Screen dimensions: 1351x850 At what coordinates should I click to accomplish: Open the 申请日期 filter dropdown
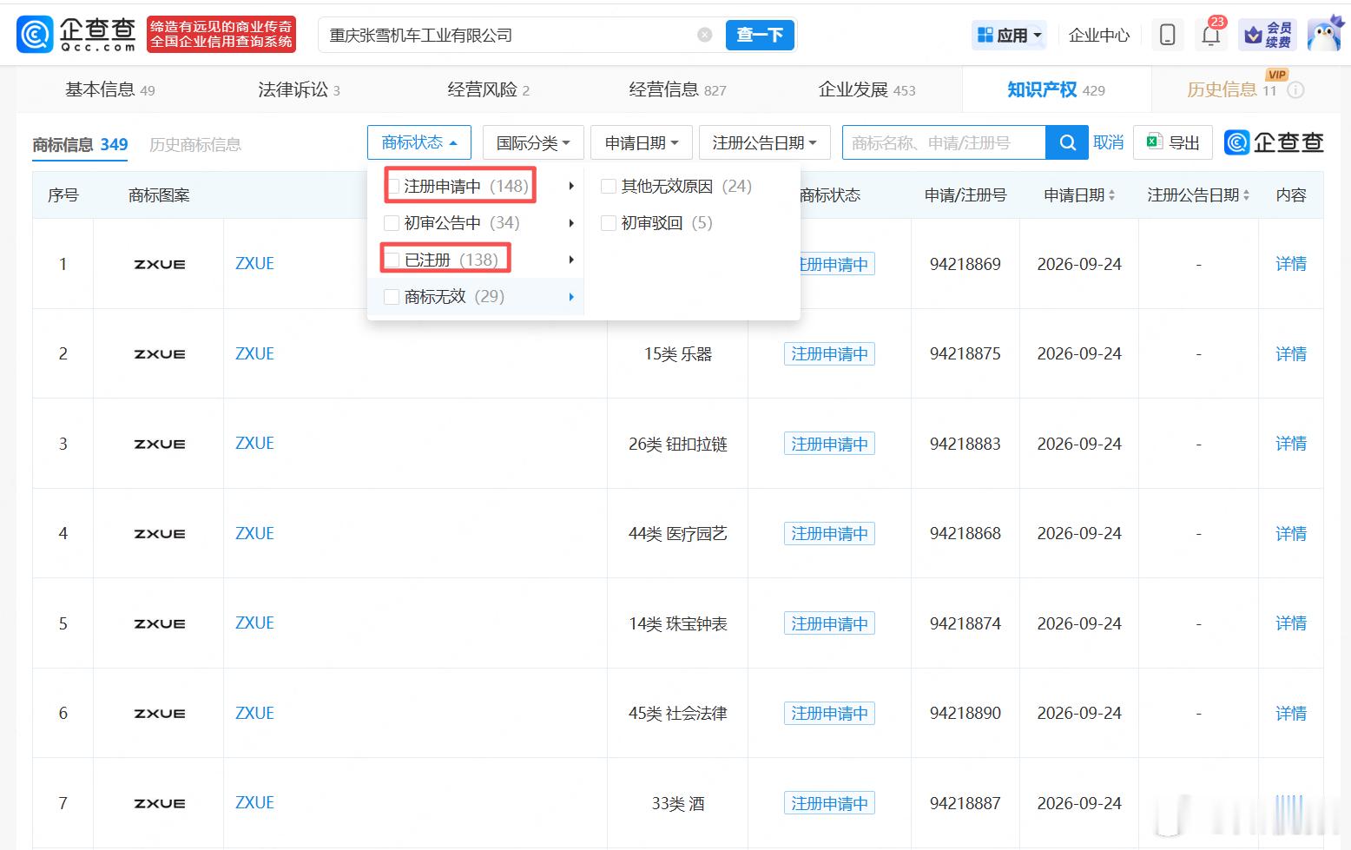(642, 142)
